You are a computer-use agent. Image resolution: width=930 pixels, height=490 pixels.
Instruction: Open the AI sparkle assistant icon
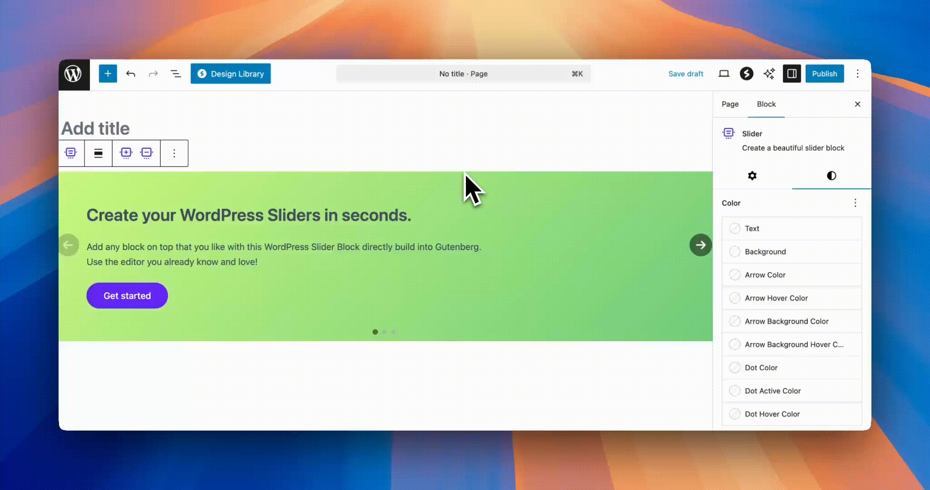(769, 74)
